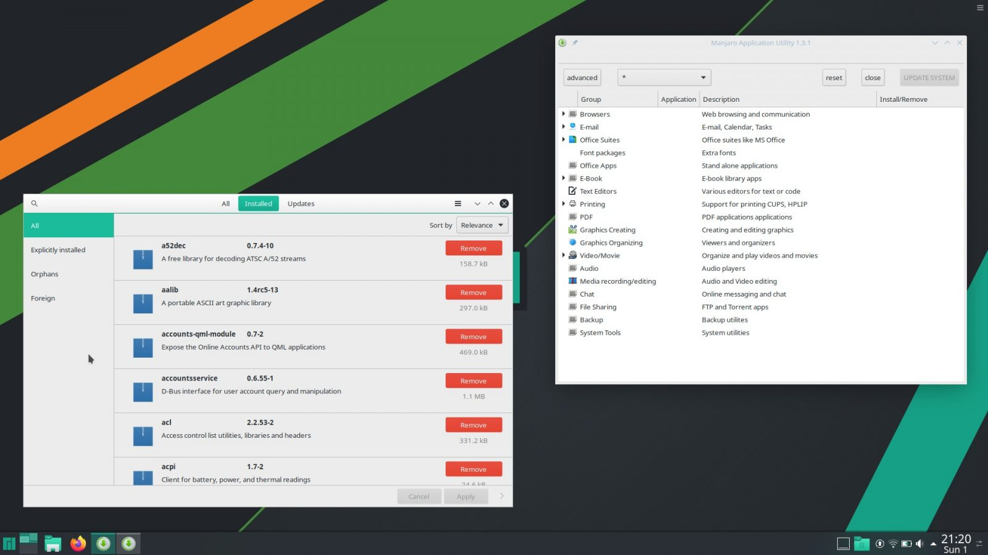Click the Printing group printer icon
This screenshot has height=555, width=988.
click(x=573, y=204)
